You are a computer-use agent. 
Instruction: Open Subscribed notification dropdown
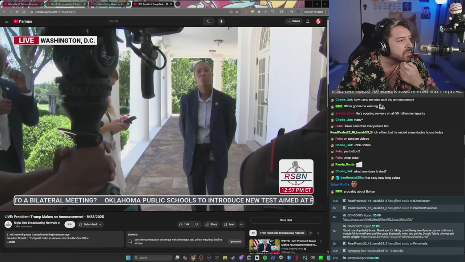pos(90,225)
